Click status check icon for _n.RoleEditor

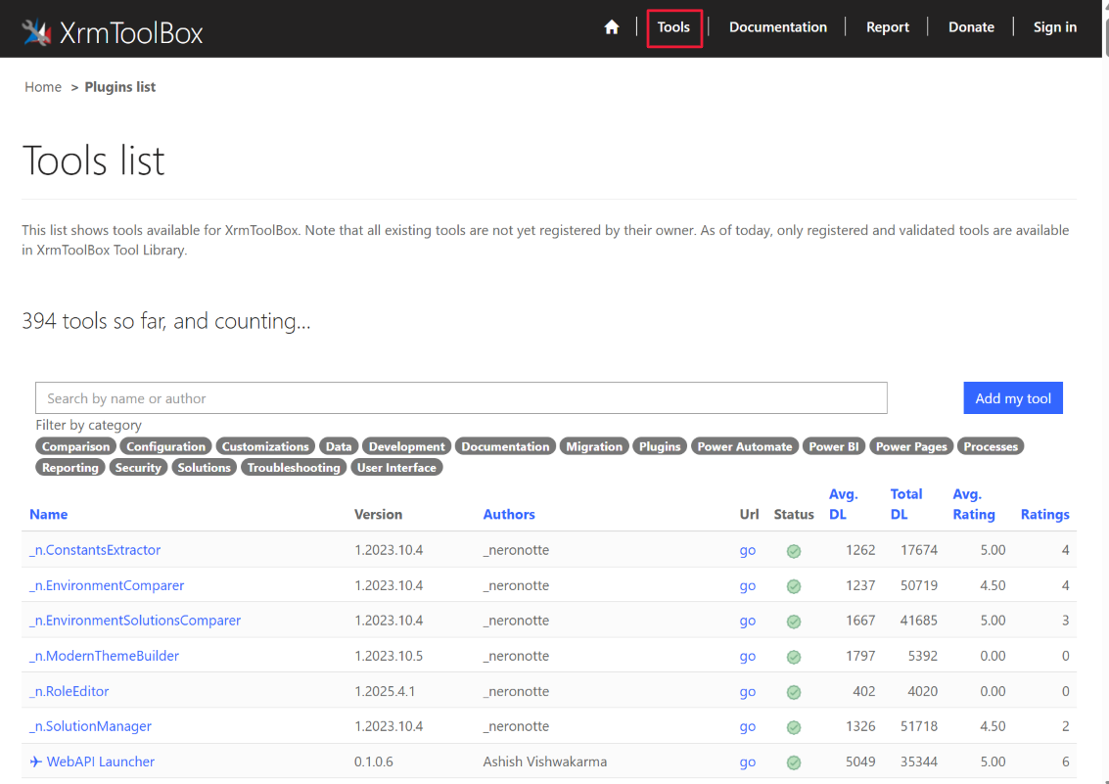click(794, 692)
